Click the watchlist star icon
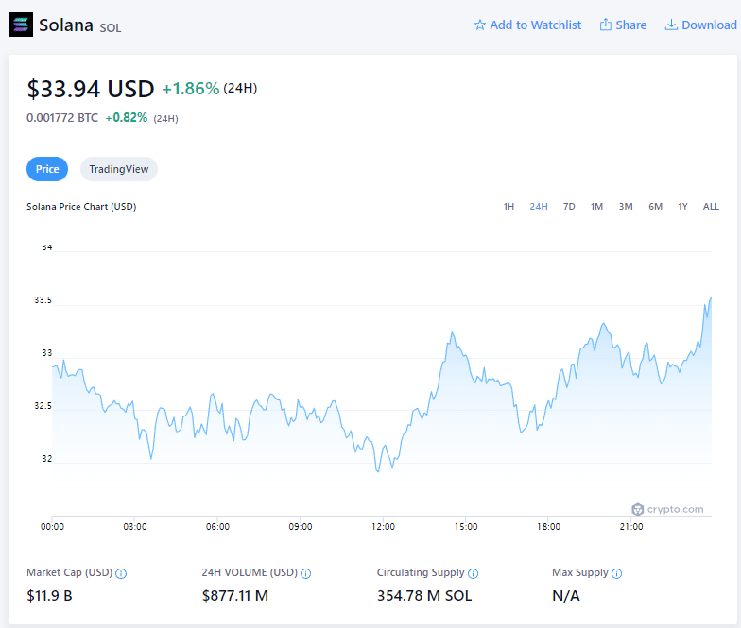Screen dimensions: 741x628 tap(480, 25)
